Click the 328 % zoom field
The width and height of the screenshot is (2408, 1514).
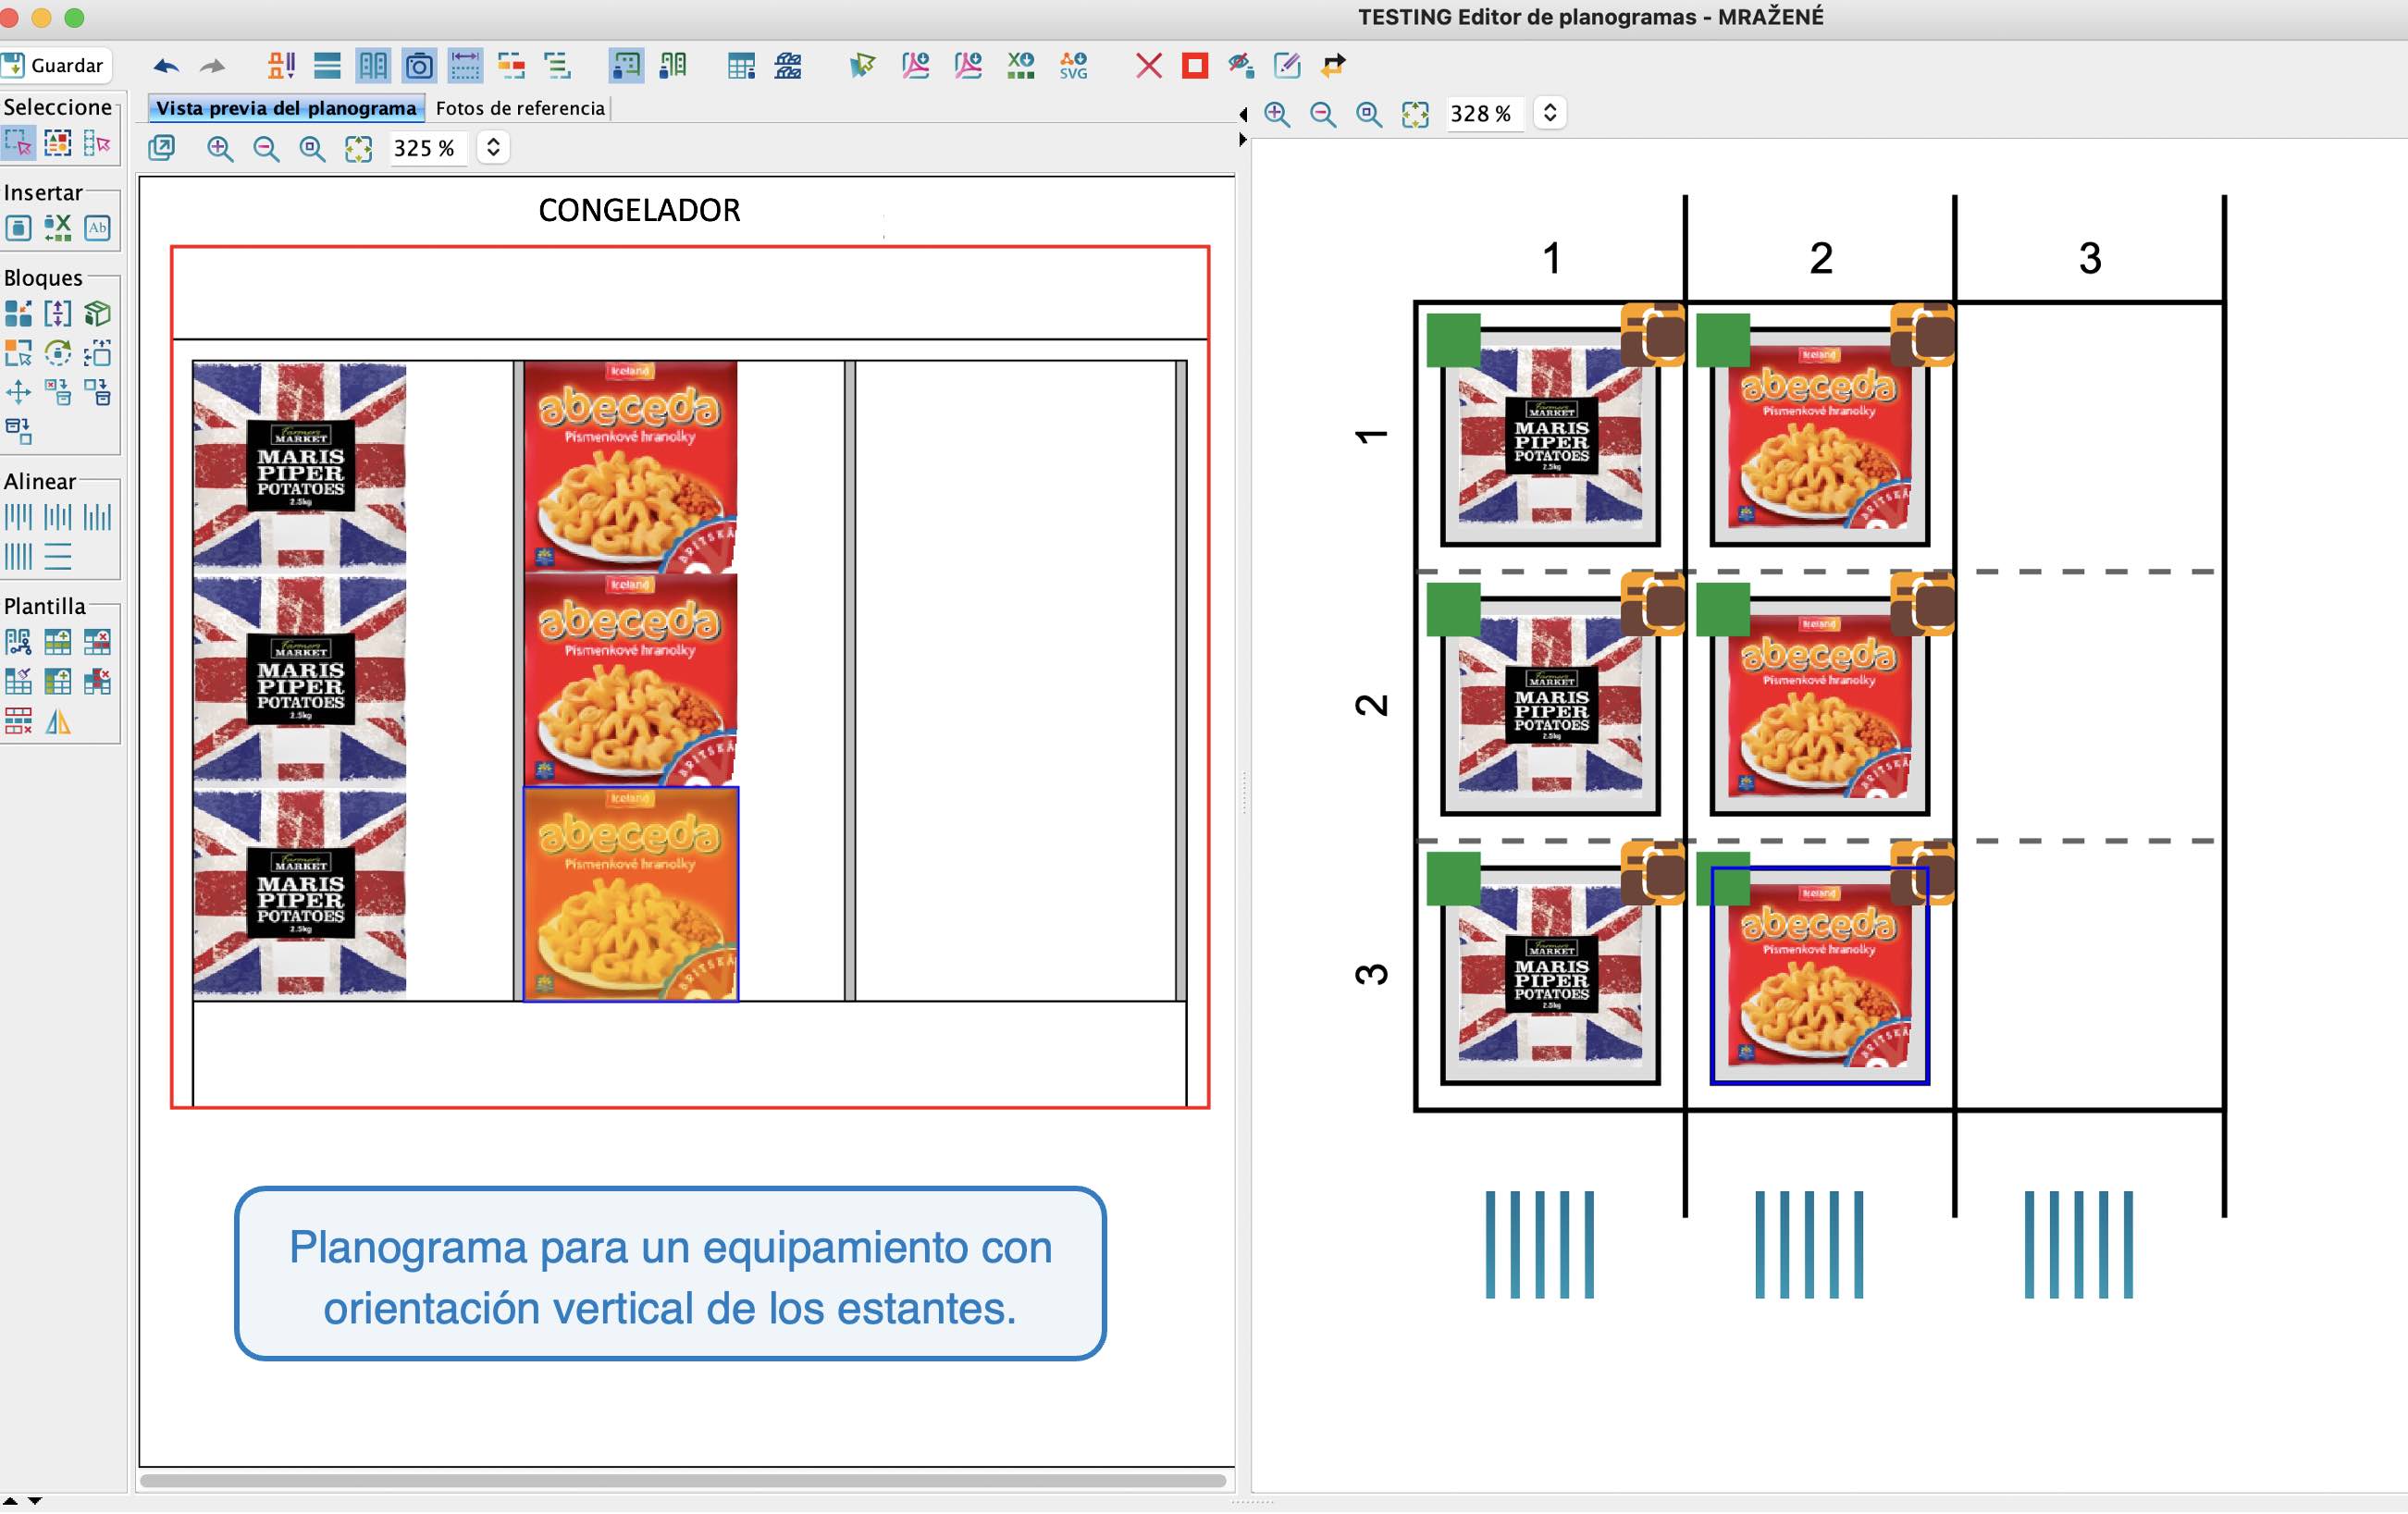coord(1483,114)
